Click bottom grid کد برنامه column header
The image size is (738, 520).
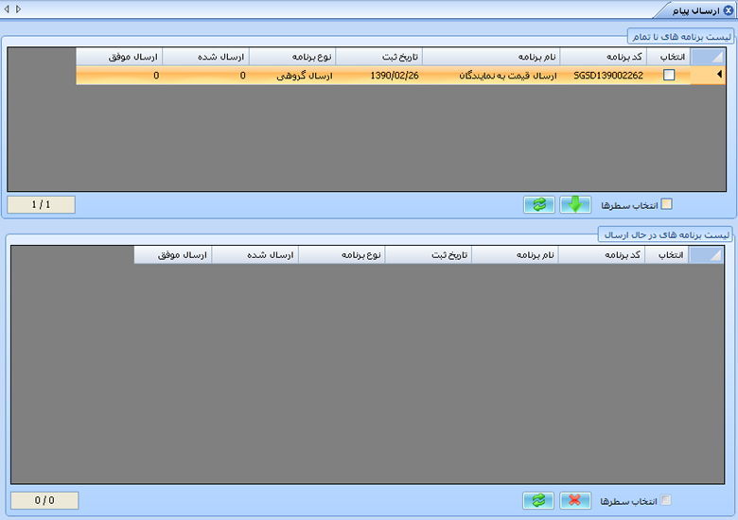pyautogui.click(x=602, y=255)
